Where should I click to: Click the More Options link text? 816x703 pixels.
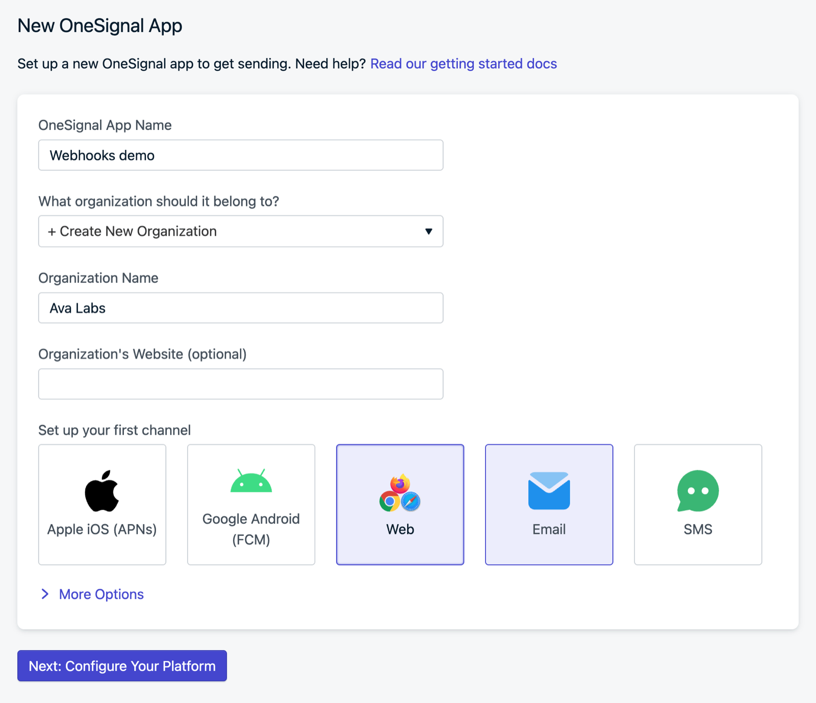pyautogui.click(x=101, y=594)
